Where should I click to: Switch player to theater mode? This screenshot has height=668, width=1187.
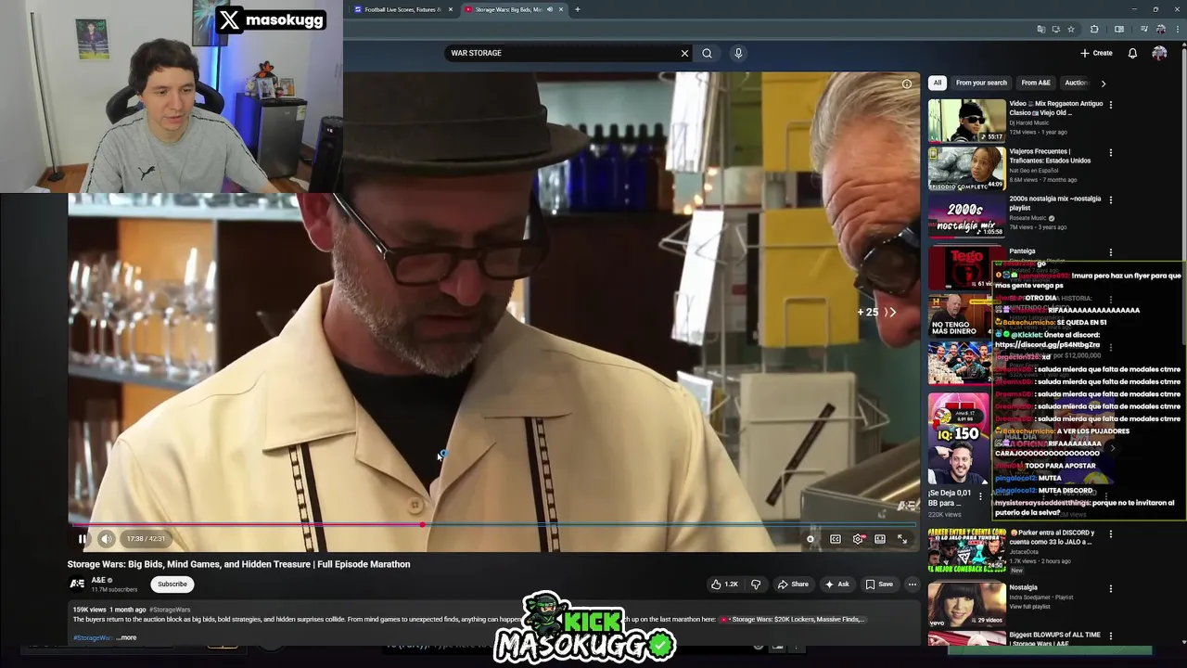[x=880, y=539]
